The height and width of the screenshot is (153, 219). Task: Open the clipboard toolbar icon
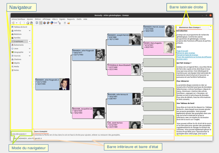coord(32,23)
